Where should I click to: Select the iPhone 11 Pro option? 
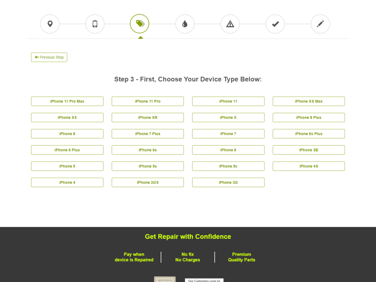click(x=148, y=101)
